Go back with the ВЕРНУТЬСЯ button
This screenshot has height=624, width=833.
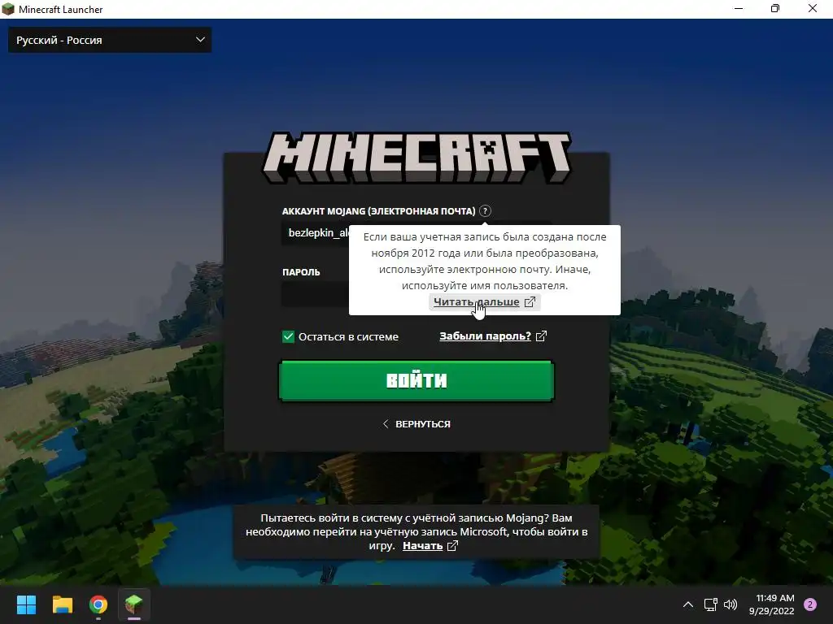[x=416, y=424]
